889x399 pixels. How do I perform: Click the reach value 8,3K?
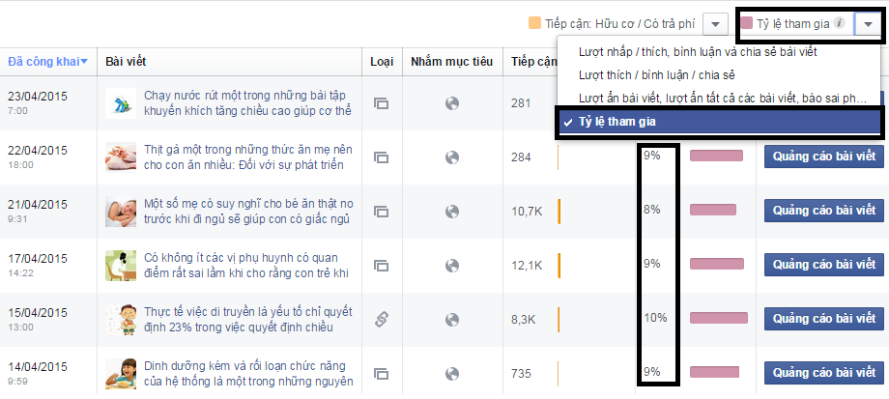click(524, 320)
